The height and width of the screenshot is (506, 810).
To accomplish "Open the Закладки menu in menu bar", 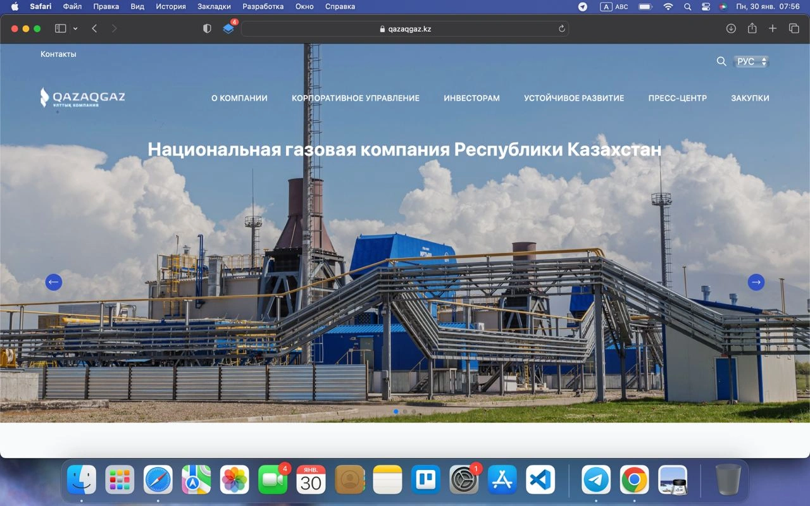I will pos(214,7).
